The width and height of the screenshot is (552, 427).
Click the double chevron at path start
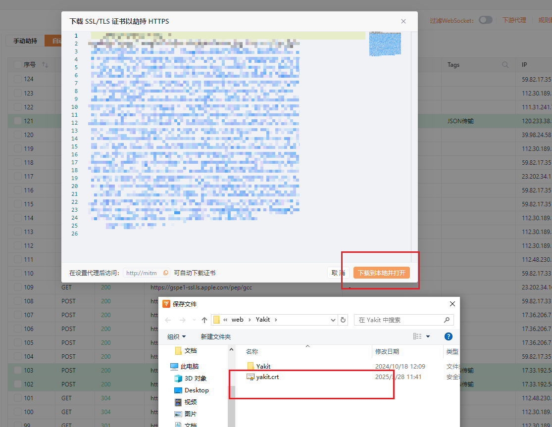pyautogui.click(x=225, y=320)
